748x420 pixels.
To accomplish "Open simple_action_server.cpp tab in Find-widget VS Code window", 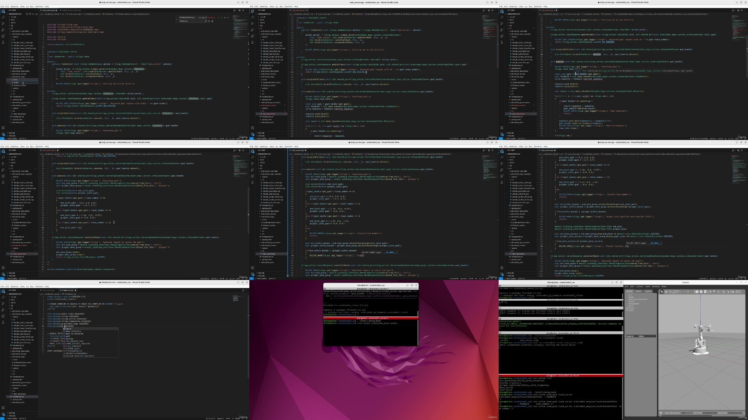I will (72, 10).
